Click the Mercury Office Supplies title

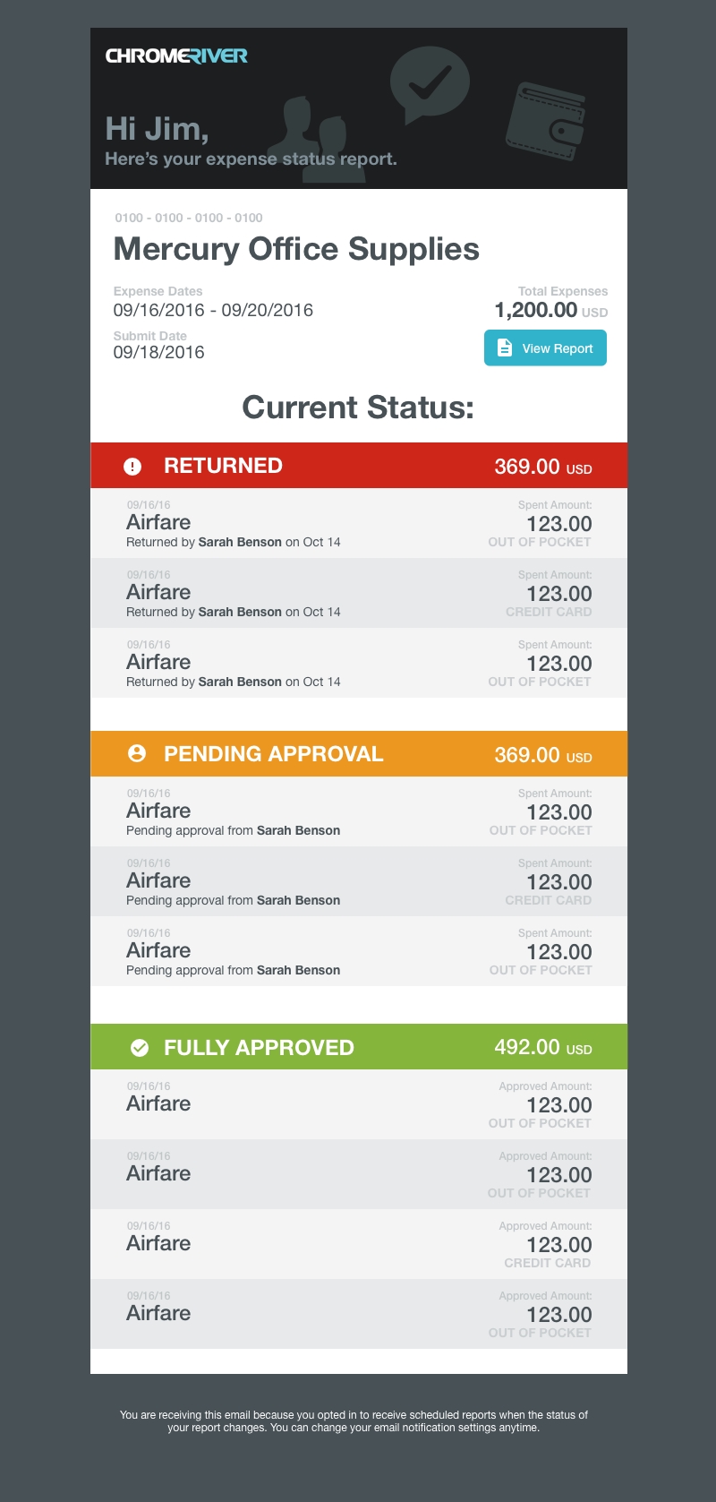[296, 249]
